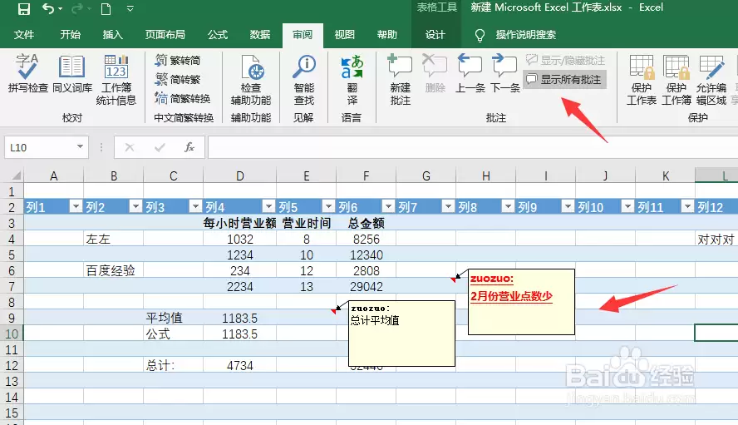Select the 每小时营业额 header cell

(239, 223)
